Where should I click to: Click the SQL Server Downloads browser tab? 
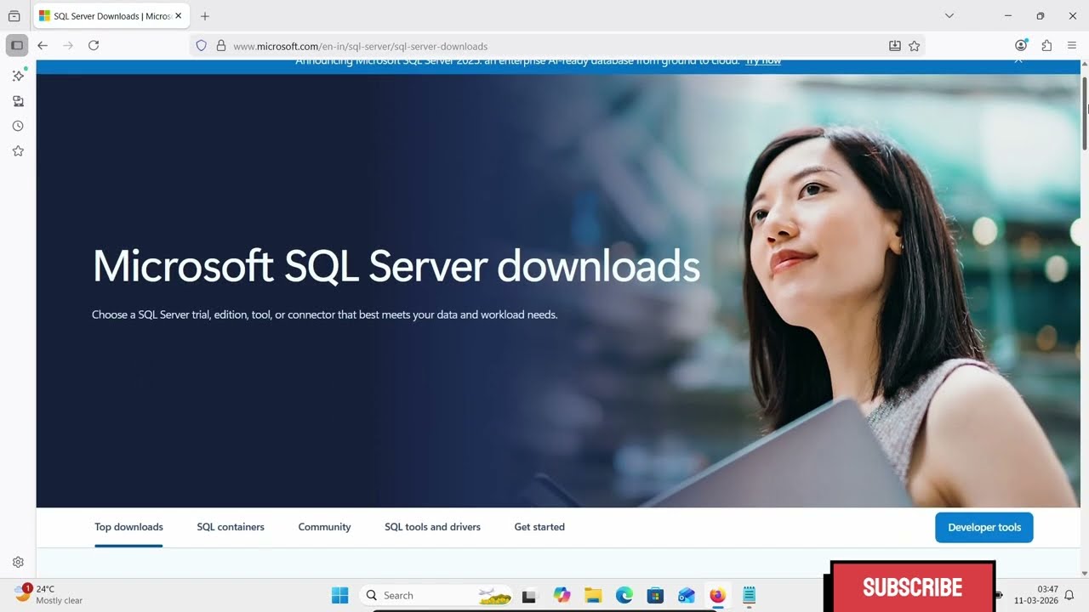point(111,16)
